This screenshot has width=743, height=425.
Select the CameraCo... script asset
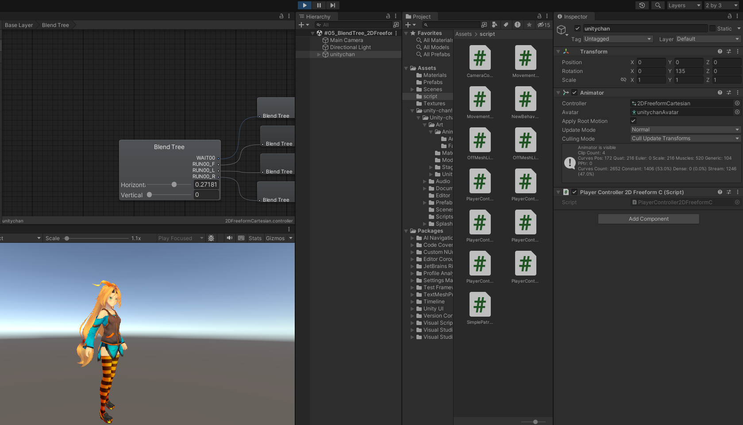coord(480,61)
